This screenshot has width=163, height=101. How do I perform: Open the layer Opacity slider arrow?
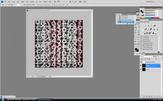(161, 56)
